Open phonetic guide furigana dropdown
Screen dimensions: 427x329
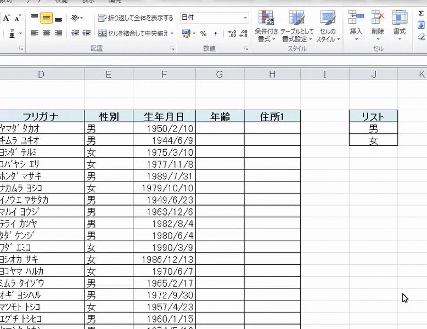point(20,34)
